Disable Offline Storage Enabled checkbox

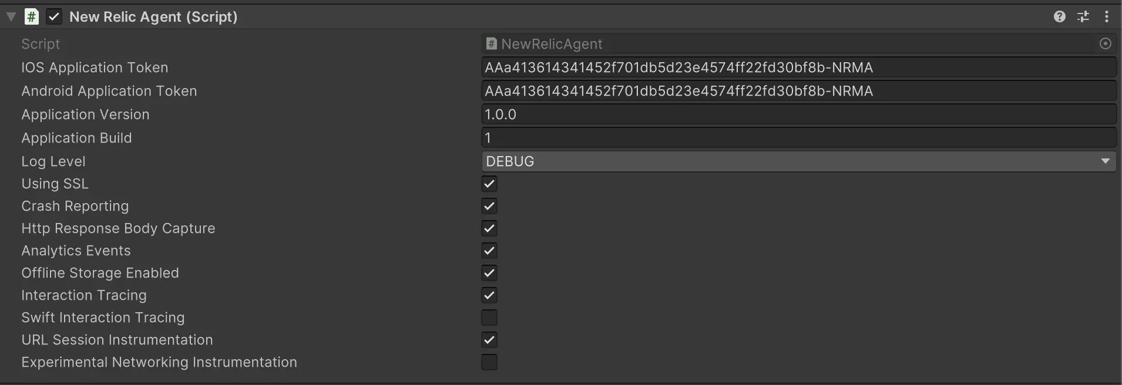(489, 273)
